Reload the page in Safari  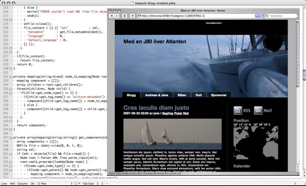(125, 16)
